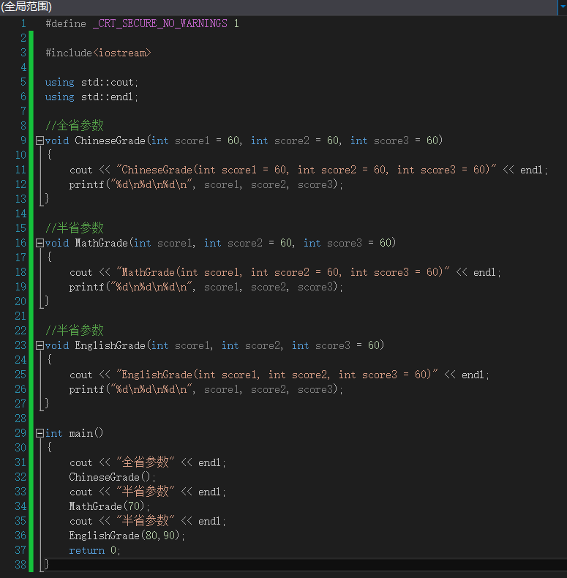Image resolution: width=567 pixels, height=578 pixels.
Task: Click MathGrade in its function definition
Action: 102,244
